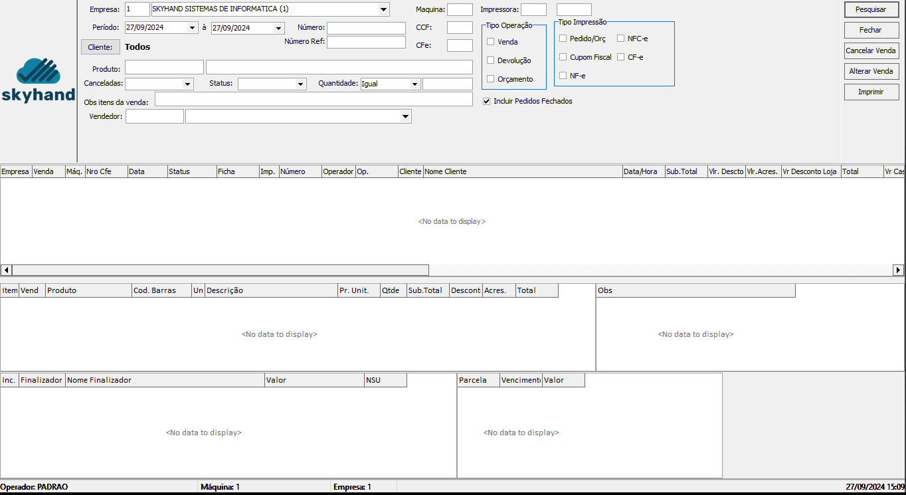Open client selector via Cliente button
The image size is (906, 495).
pos(100,47)
